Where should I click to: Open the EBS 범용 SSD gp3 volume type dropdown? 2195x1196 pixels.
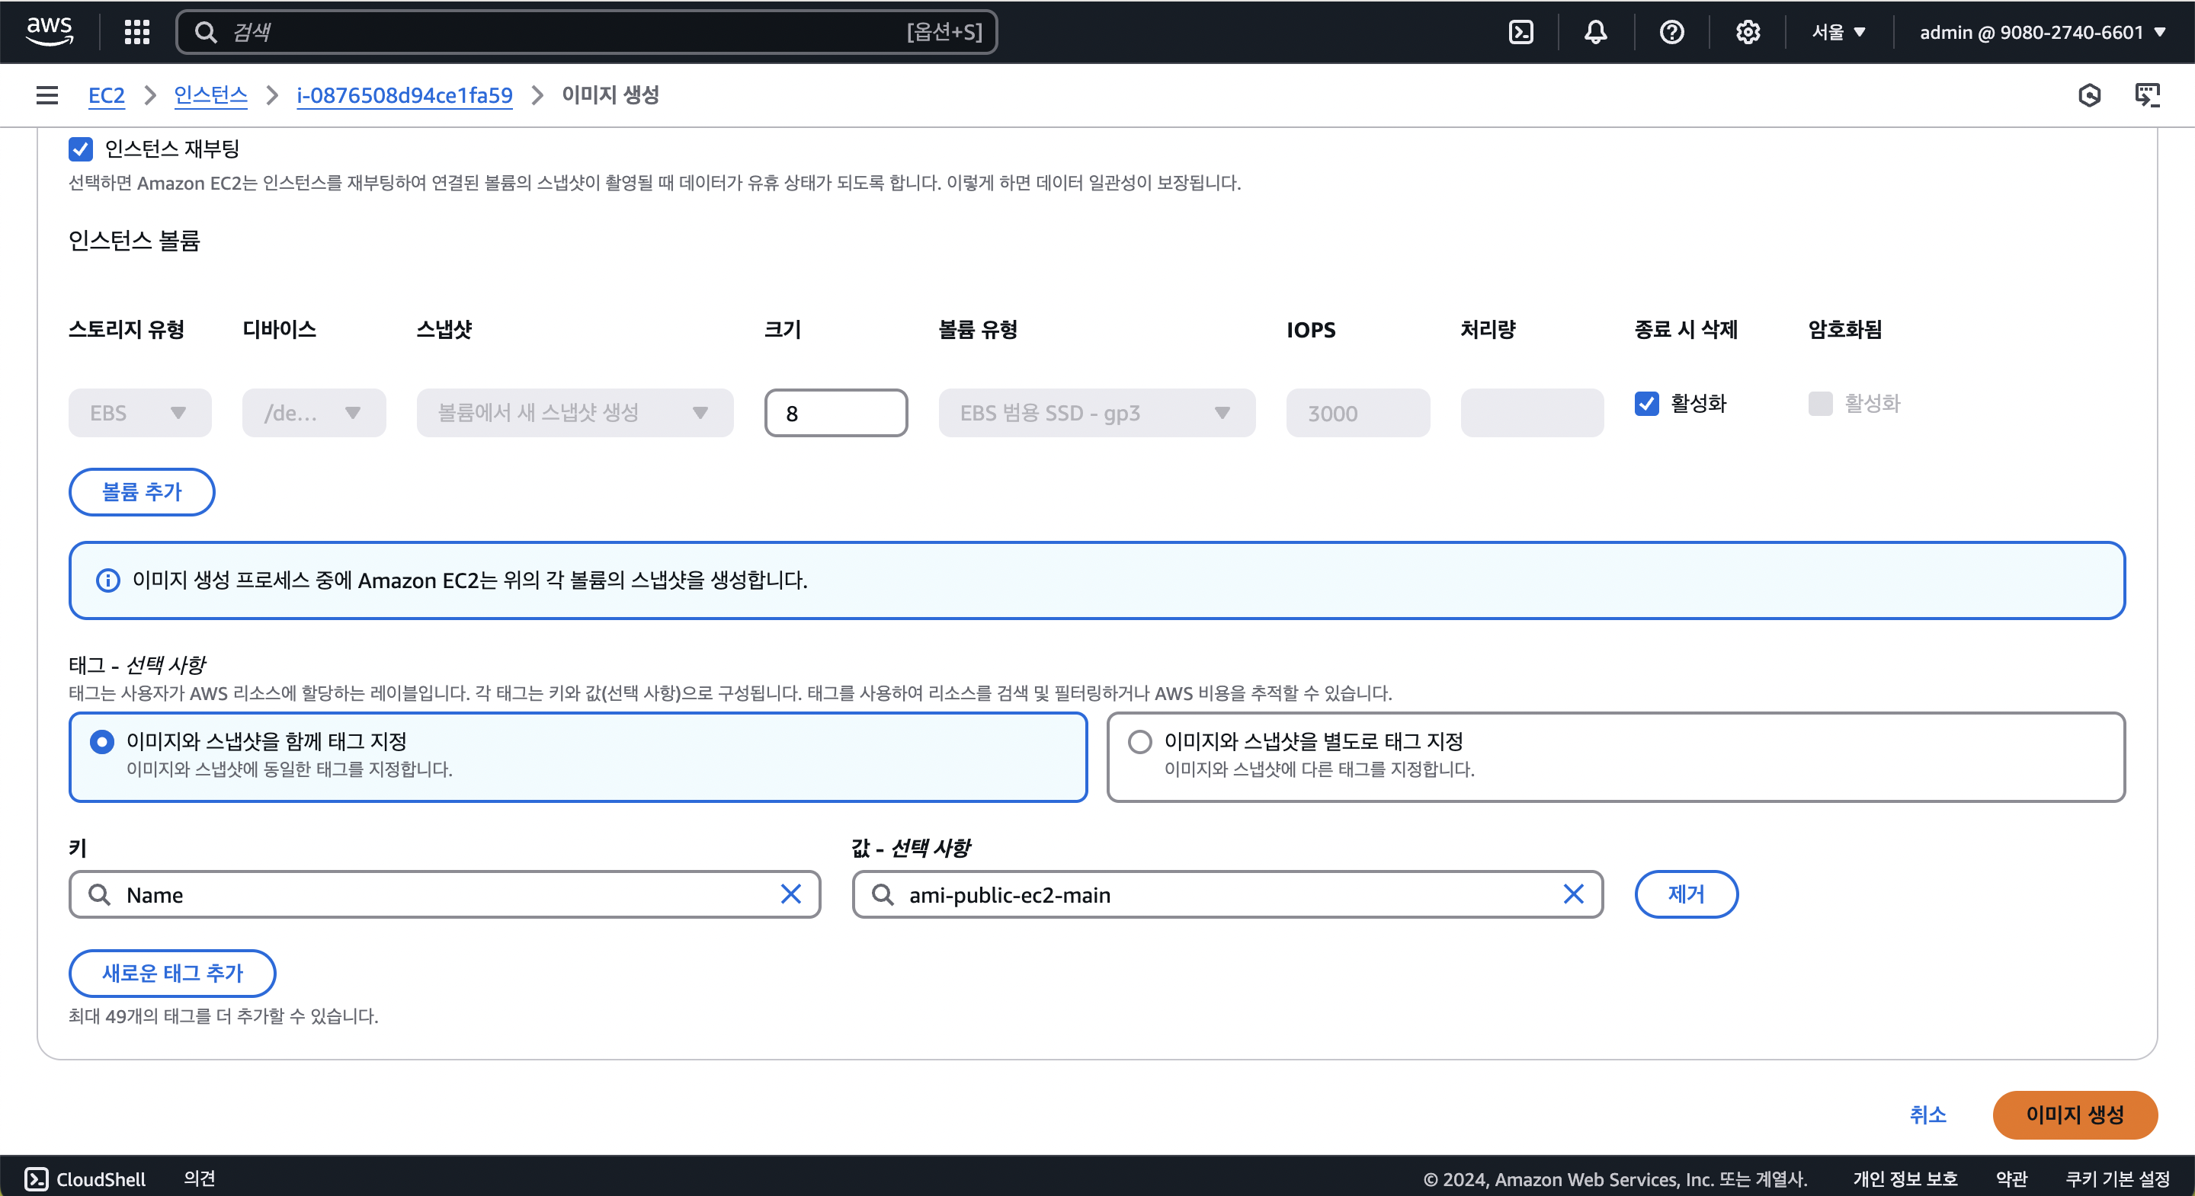click(1096, 413)
